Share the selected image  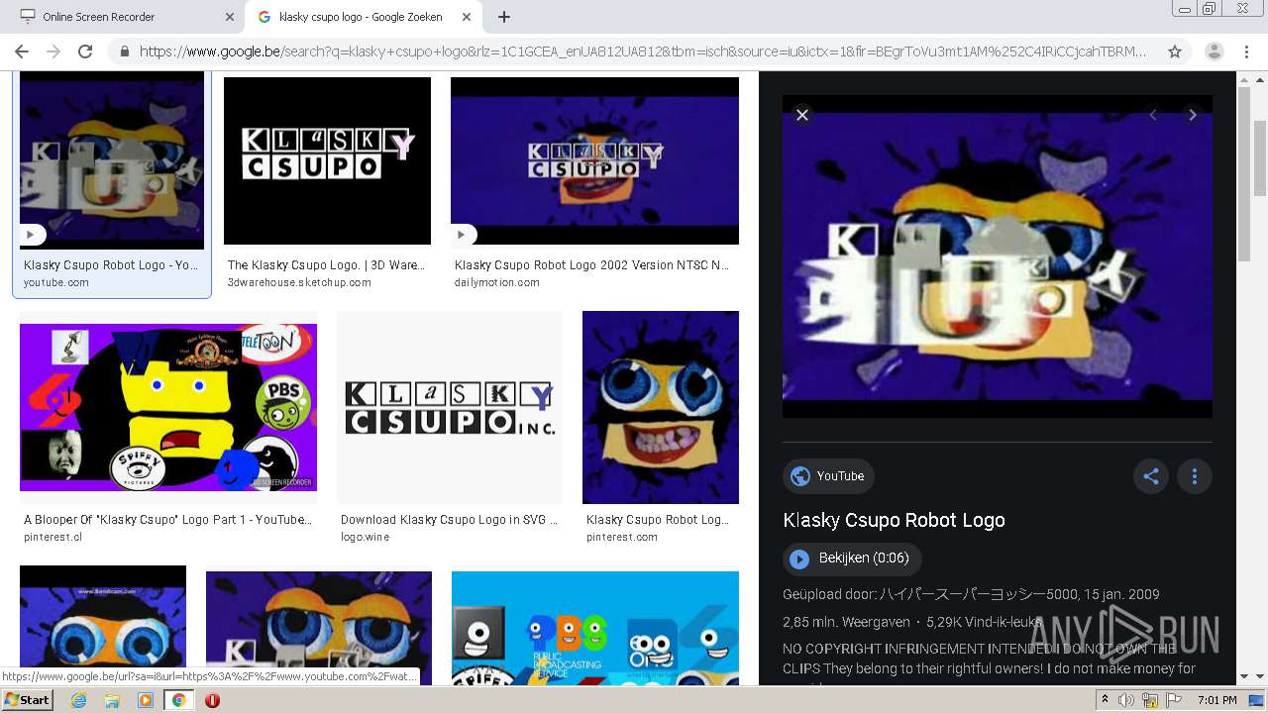(x=1151, y=476)
